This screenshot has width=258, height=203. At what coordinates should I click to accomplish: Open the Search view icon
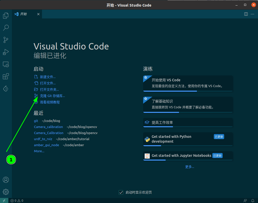[6, 28]
